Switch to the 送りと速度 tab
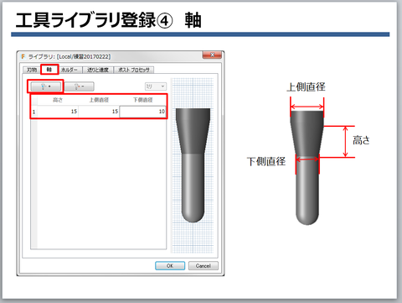This screenshot has height=303, width=402. point(98,70)
